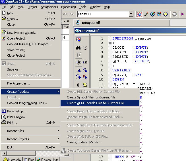Click the Find binoculars icon in editor toolbar
This screenshot has width=186, height=161.
click(78, 48)
